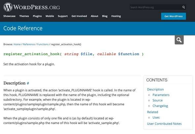The height and width of the screenshot is (134, 195).
Task: Jump to Source in Contents
Action: [157, 100]
